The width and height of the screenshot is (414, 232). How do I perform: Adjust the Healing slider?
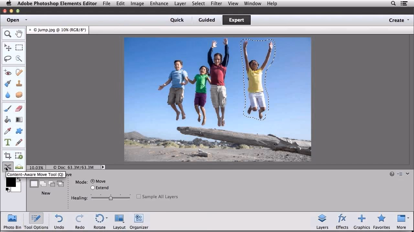(x=111, y=198)
